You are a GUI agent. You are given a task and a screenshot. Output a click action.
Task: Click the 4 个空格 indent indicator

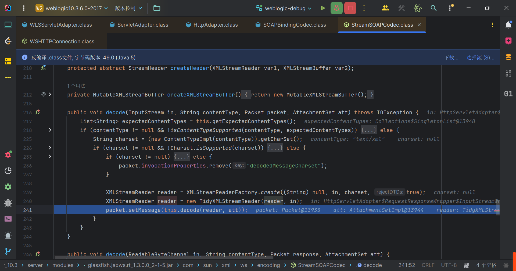(486, 265)
